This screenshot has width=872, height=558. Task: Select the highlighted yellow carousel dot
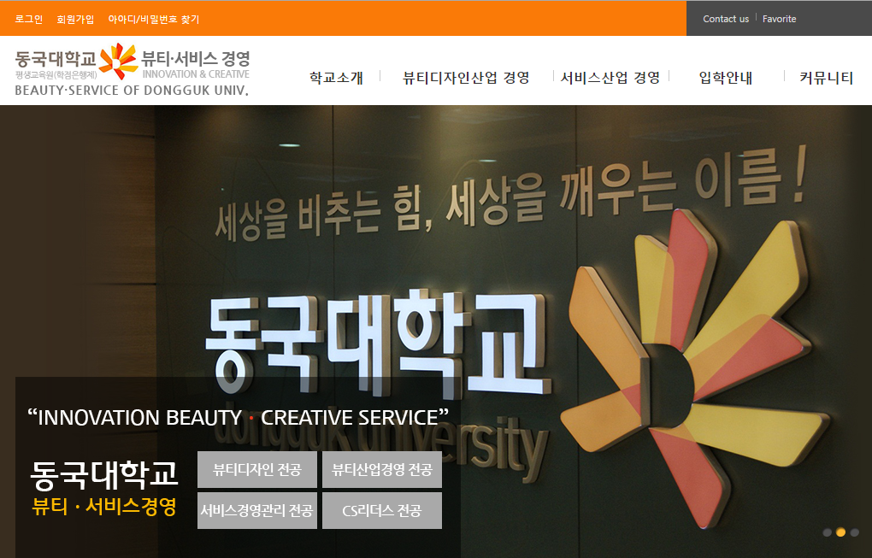pyautogui.click(x=840, y=532)
